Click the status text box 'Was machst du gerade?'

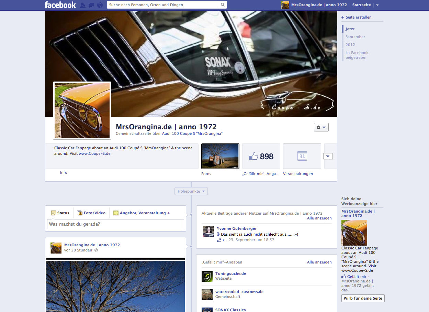click(115, 224)
